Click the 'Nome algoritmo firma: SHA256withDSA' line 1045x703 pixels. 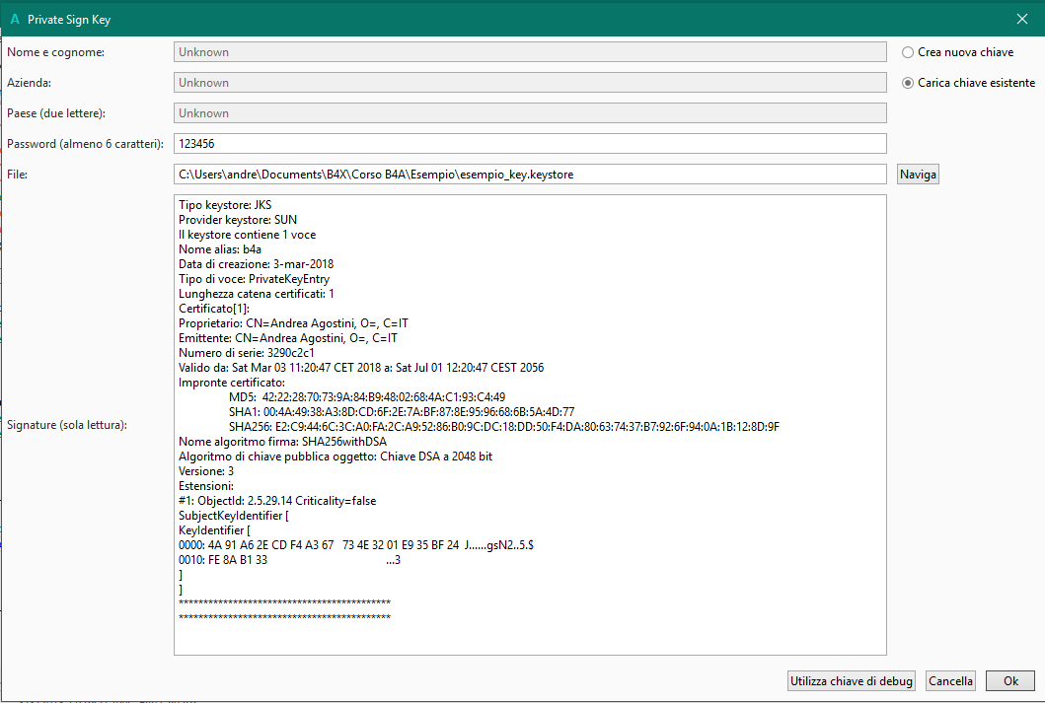[x=282, y=442]
